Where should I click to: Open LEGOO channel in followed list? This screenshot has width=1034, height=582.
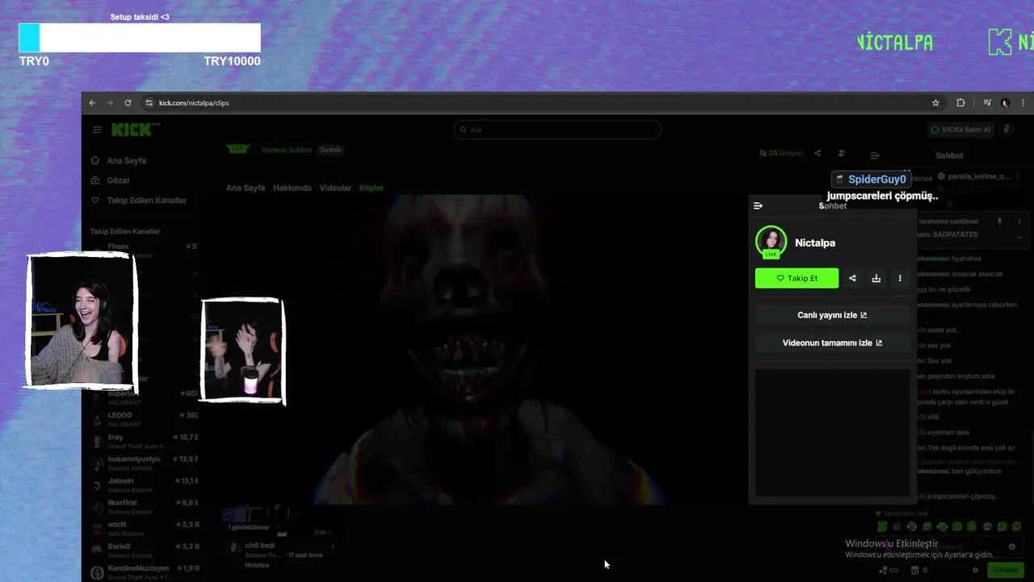point(144,419)
